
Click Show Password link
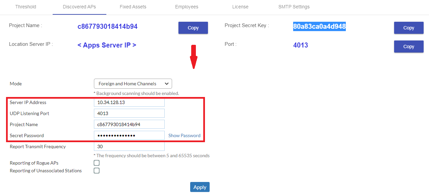coord(184,135)
